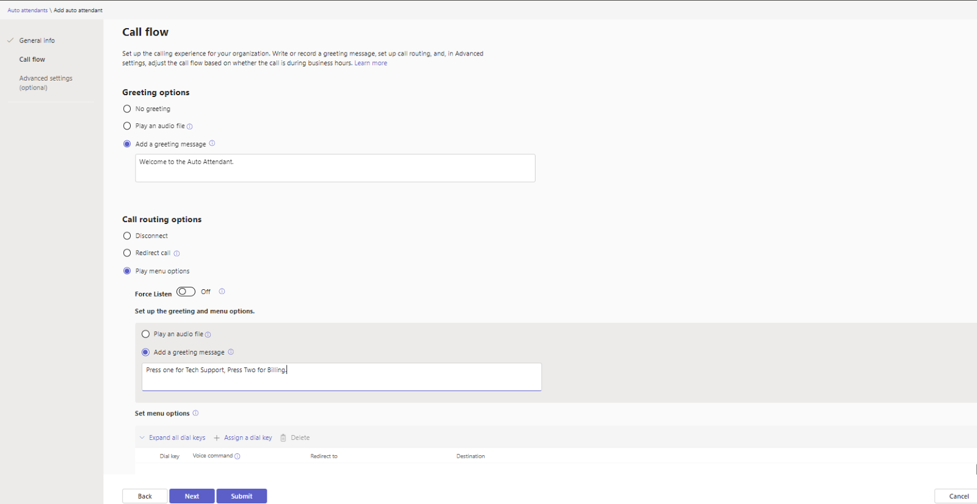This screenshot has height=504, width=977.
Task: Click the info icon next to Add a greeting message under Greeting options
Action: coord(212,143)
